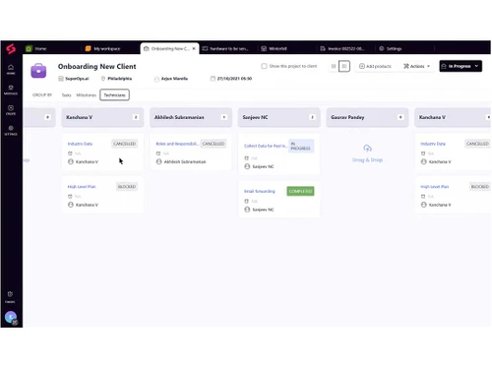Screen dimensions: 492x369
Task: Open Home from the left sidebar
Action: pos(11,69)
